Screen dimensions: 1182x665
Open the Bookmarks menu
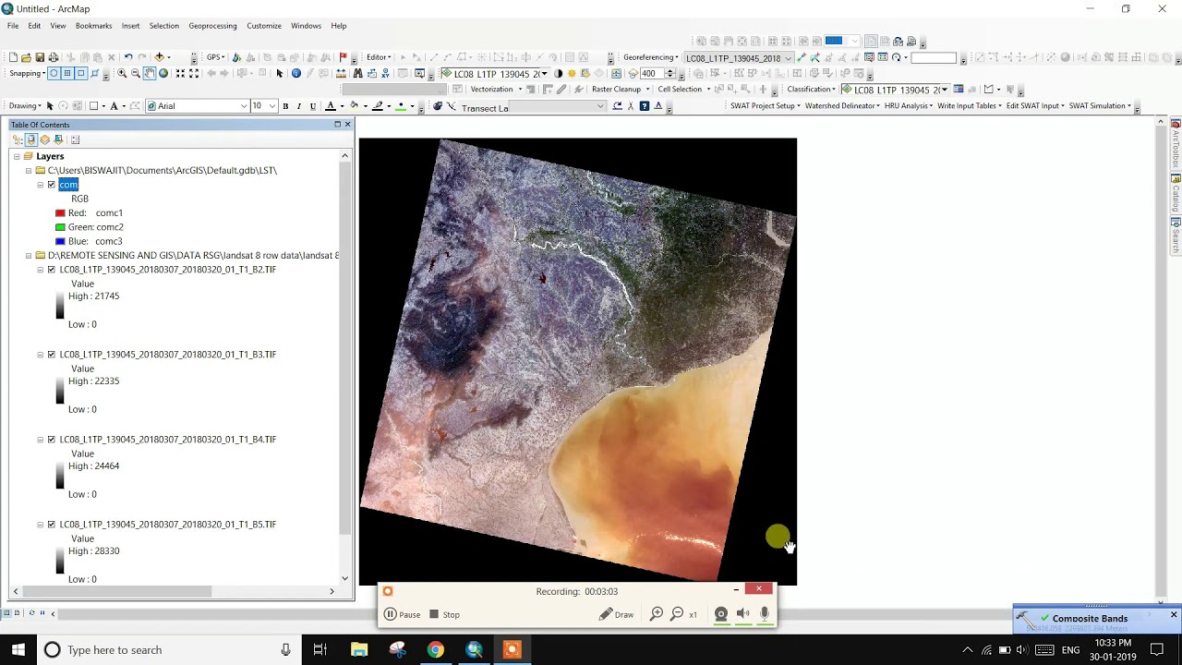point(93,26)
